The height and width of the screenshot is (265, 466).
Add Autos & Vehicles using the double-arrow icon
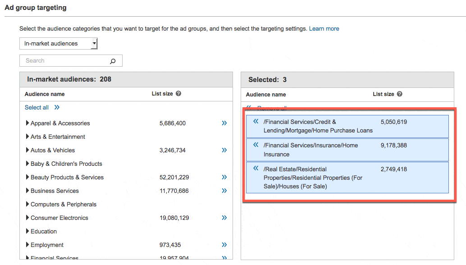224,150
